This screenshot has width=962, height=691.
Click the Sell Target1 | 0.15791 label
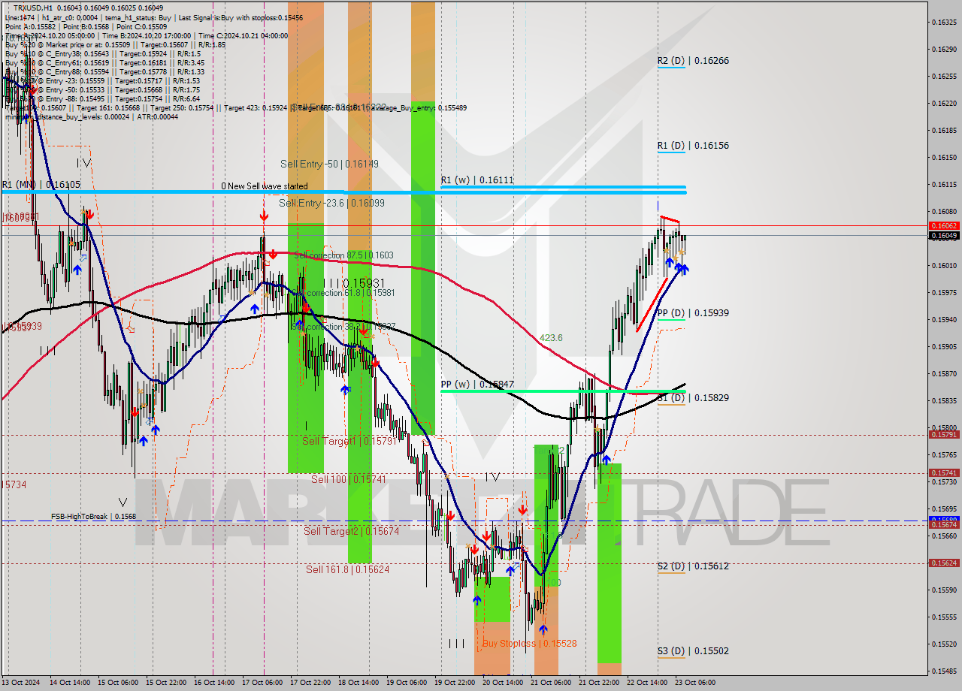[349, 441]
